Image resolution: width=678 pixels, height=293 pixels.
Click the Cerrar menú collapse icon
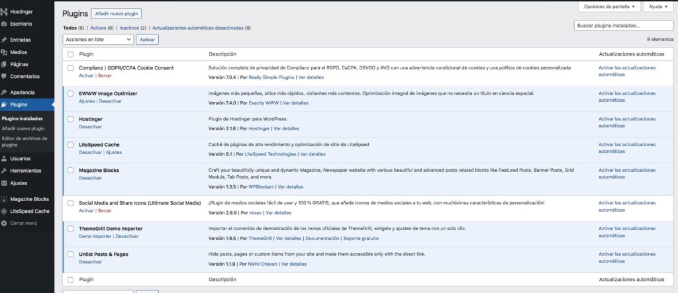(x=4, y=224)
